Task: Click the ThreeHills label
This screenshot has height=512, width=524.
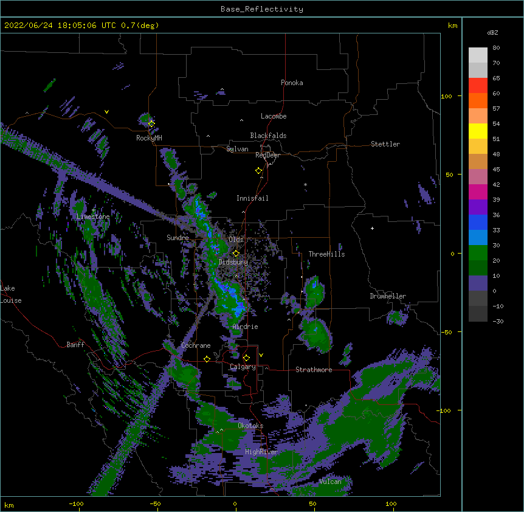Action: [326, 254]
